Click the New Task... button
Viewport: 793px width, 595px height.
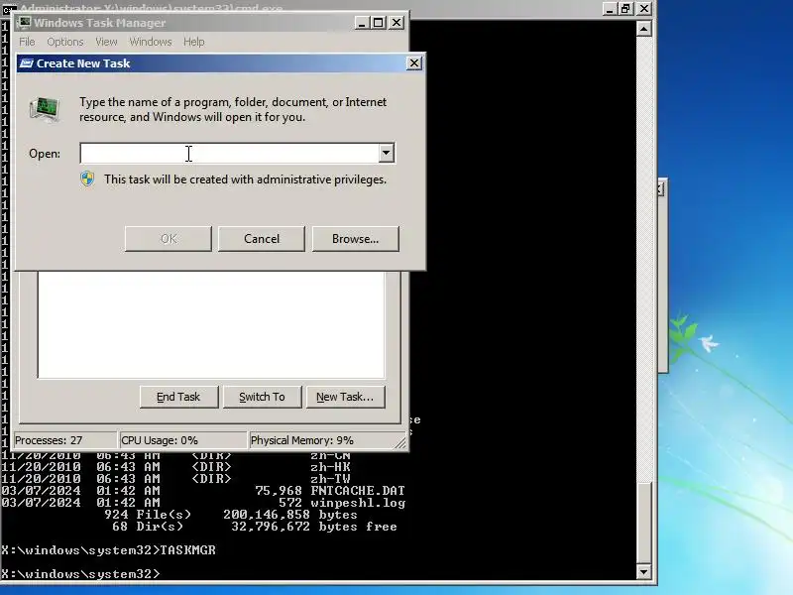(345, 397)
